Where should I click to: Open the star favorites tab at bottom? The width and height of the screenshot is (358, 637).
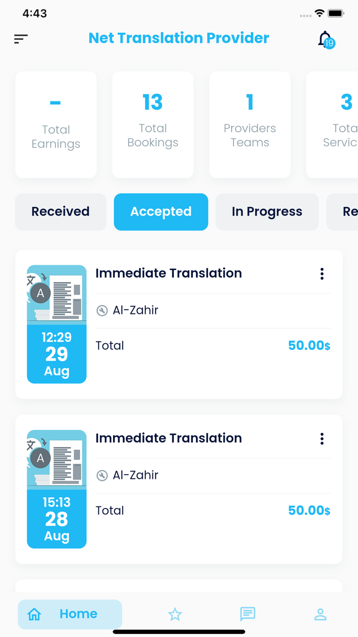click(175, 614)
